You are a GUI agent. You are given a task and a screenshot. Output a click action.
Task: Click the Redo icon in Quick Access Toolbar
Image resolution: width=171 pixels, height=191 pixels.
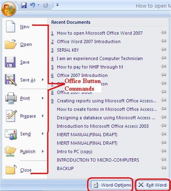pyautogui.click(x=46, y=5)
